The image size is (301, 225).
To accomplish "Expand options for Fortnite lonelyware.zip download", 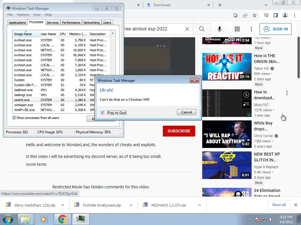I will [131, 205].
